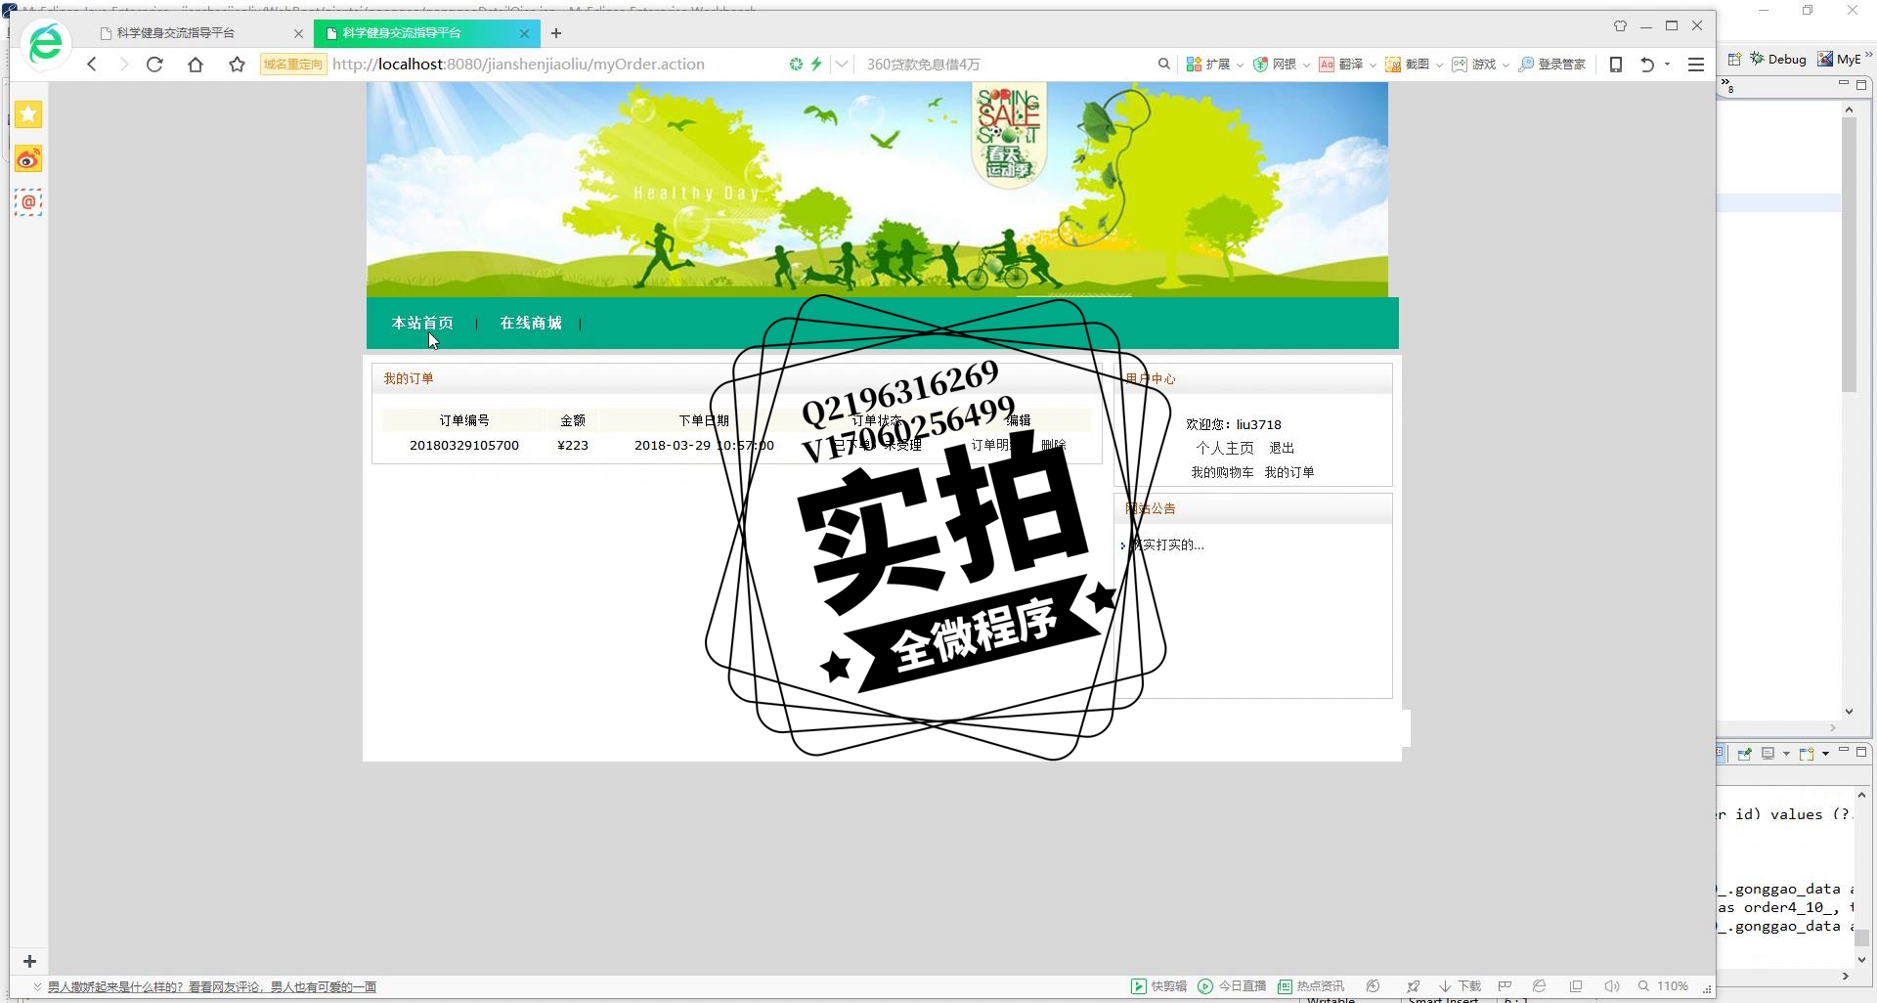Bookmark the page with the star icon

click(x=237, y=65)
